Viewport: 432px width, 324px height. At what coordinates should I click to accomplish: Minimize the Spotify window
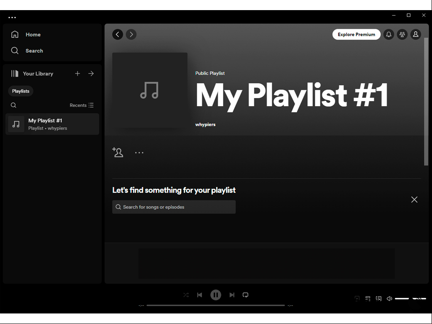click(394, 16)
